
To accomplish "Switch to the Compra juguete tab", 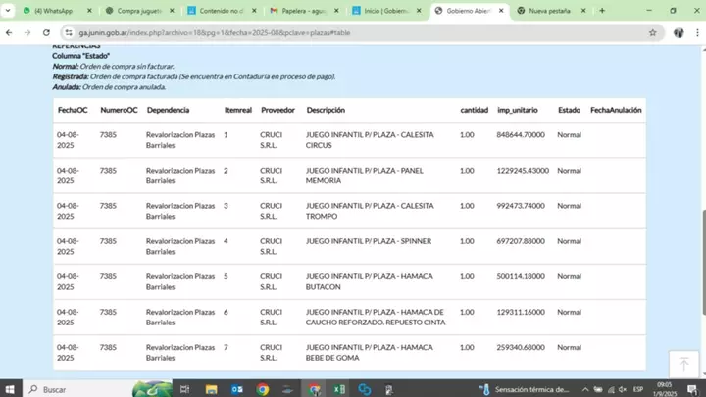I will pos(134,11).
